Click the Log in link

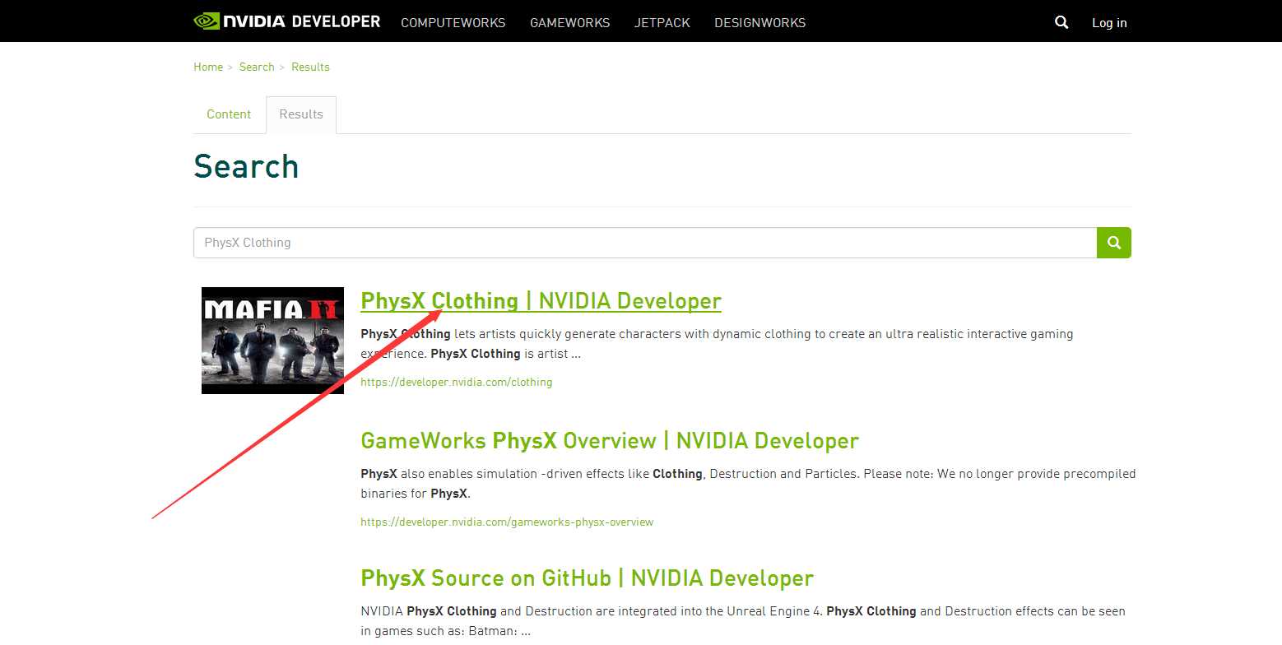tap(1109, 23)
